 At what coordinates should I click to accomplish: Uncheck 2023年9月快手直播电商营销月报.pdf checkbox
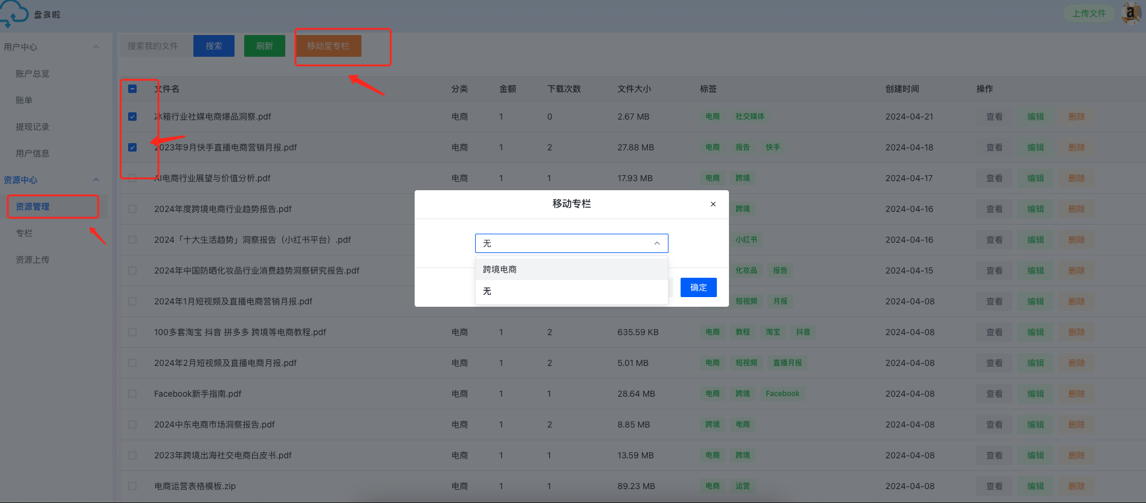click(x=132, y=147)
